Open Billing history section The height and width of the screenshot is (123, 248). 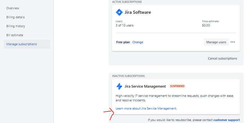16,26
